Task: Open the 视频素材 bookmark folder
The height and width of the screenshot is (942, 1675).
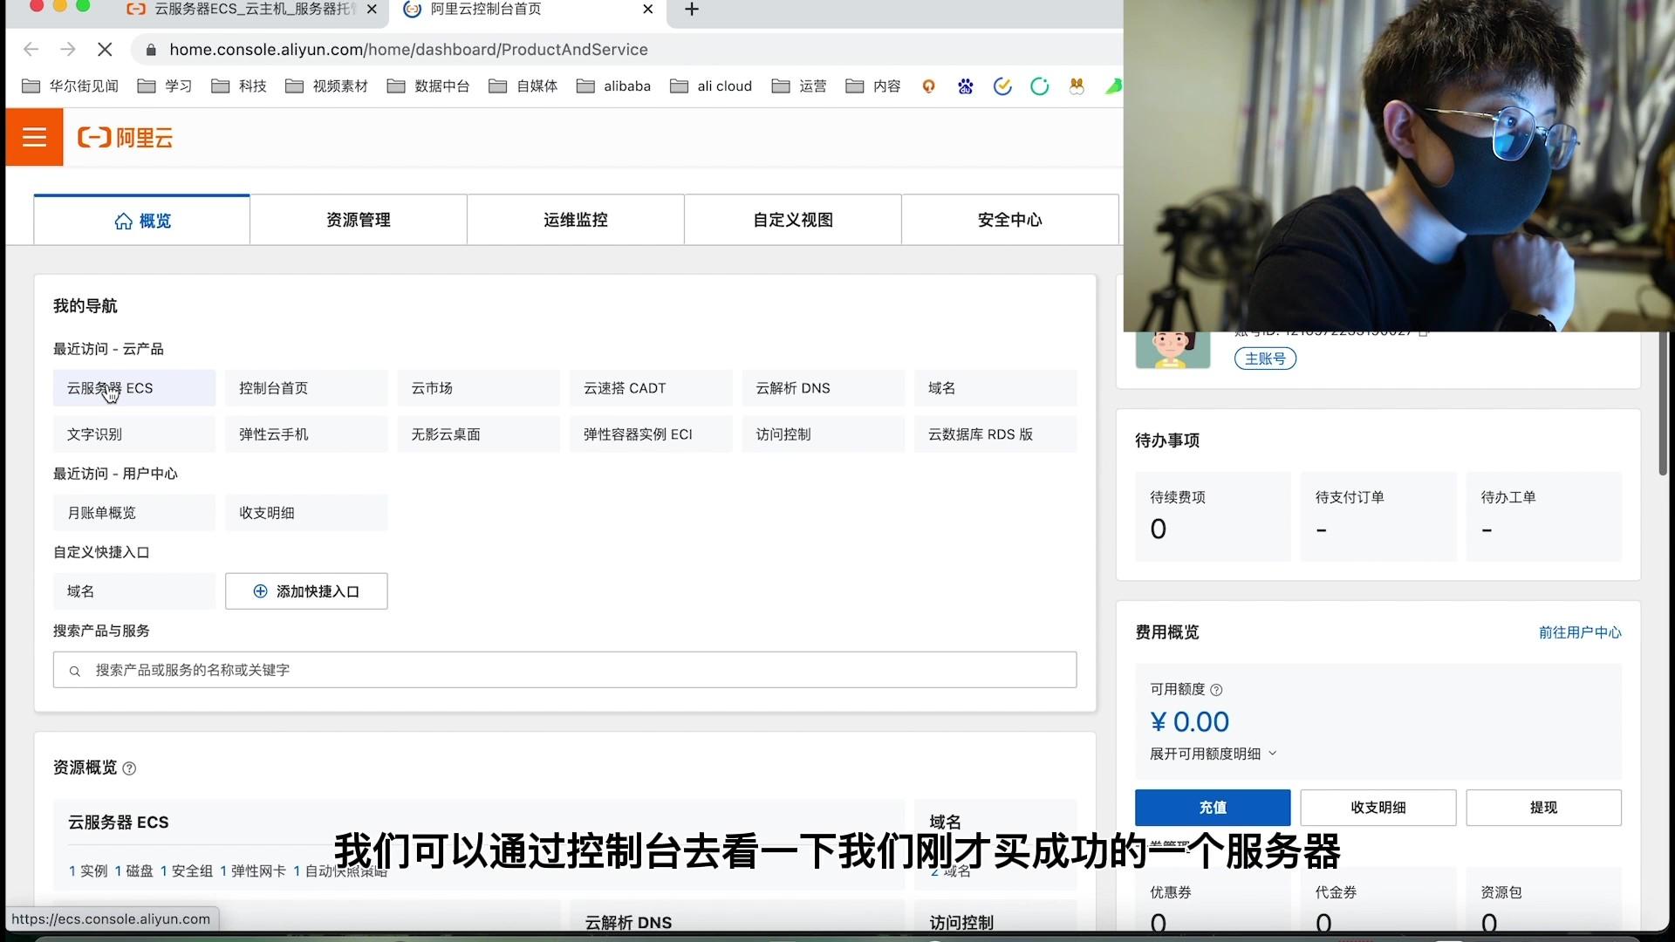Action: tap(327, 86)
